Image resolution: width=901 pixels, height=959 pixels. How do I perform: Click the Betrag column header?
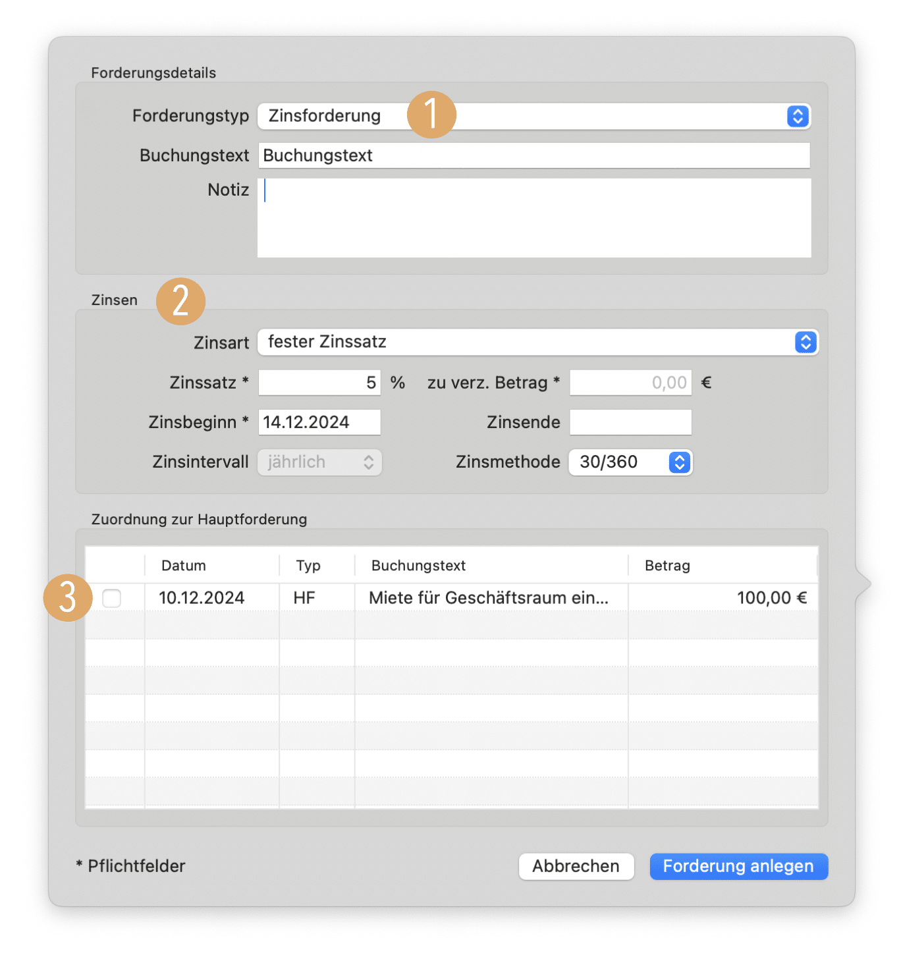click(x=723, y=566)
